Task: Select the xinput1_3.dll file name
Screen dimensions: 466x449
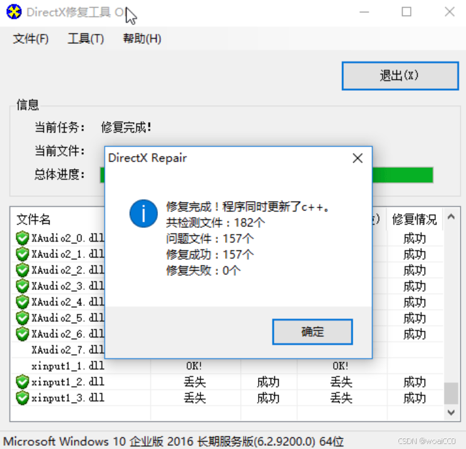Action: pos(68,398)
